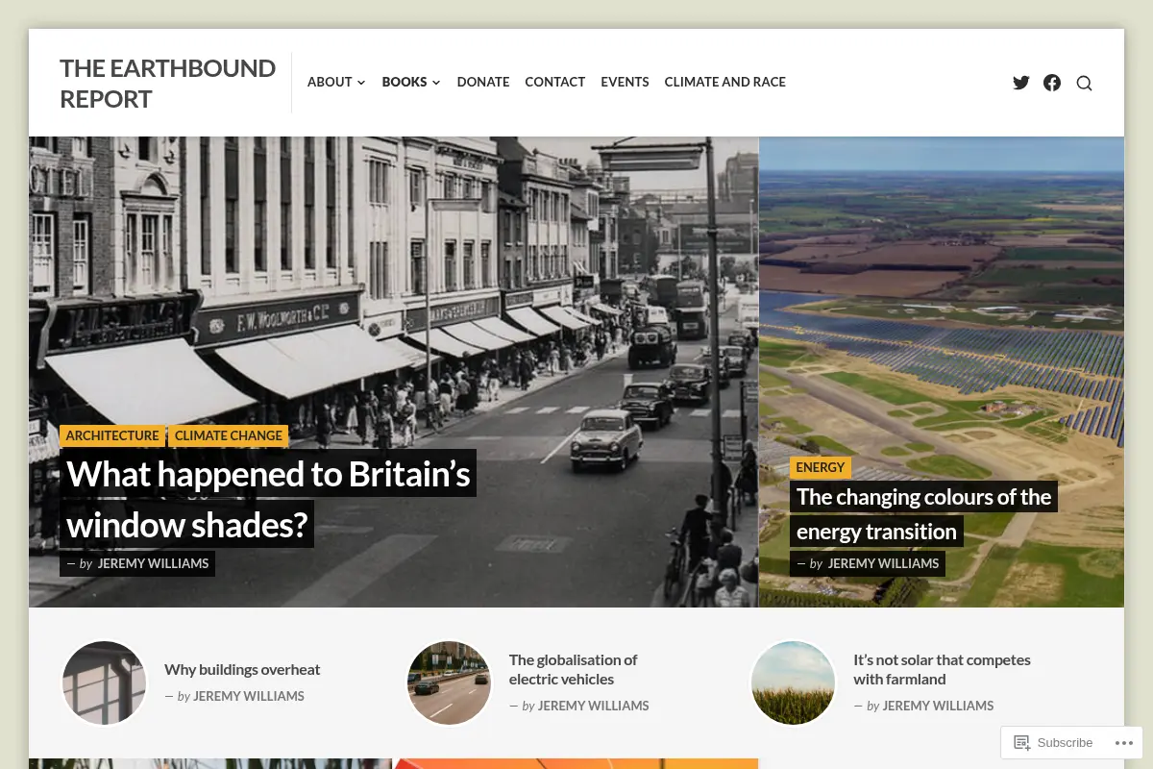
Task: Open the three-dots more options menu
Action: [x=1124, y=743]
